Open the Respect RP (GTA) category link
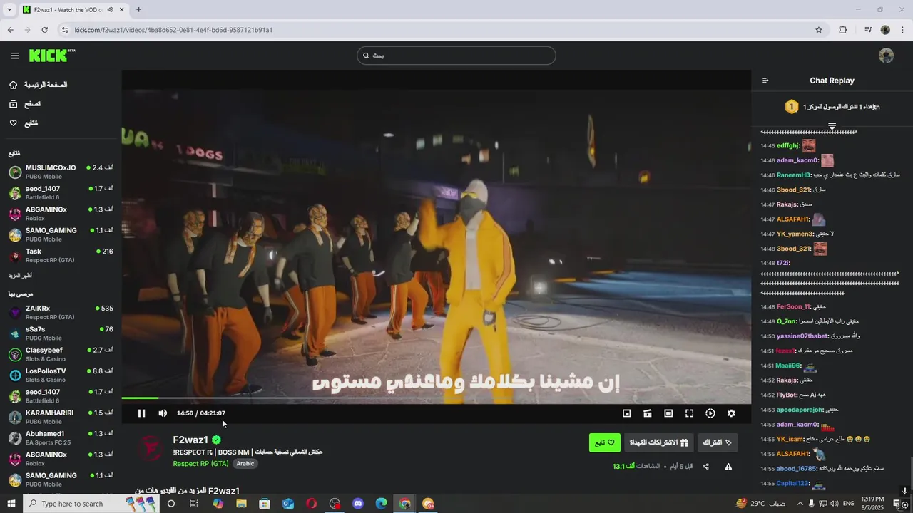913x513 pixels. click(x=200, y=463)
